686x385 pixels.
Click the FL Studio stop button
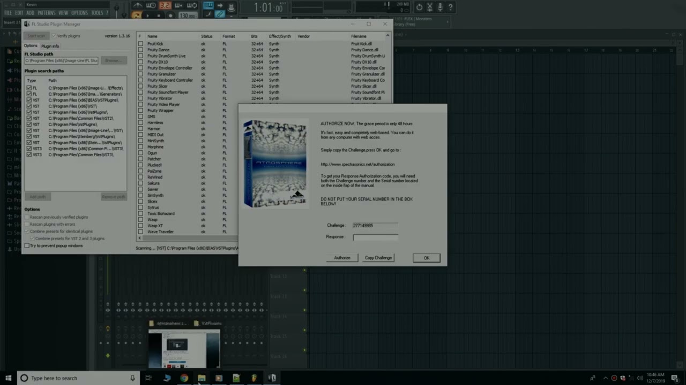coord(159,16)
